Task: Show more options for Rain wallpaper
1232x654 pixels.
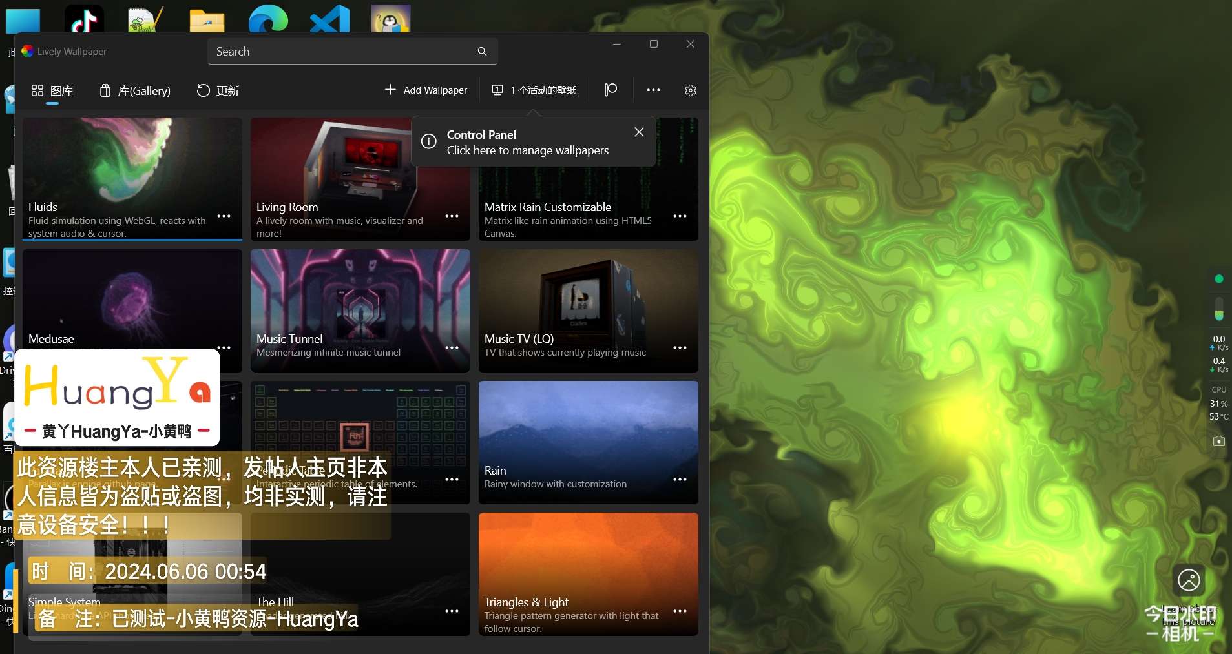Action: tap(680, 480)
